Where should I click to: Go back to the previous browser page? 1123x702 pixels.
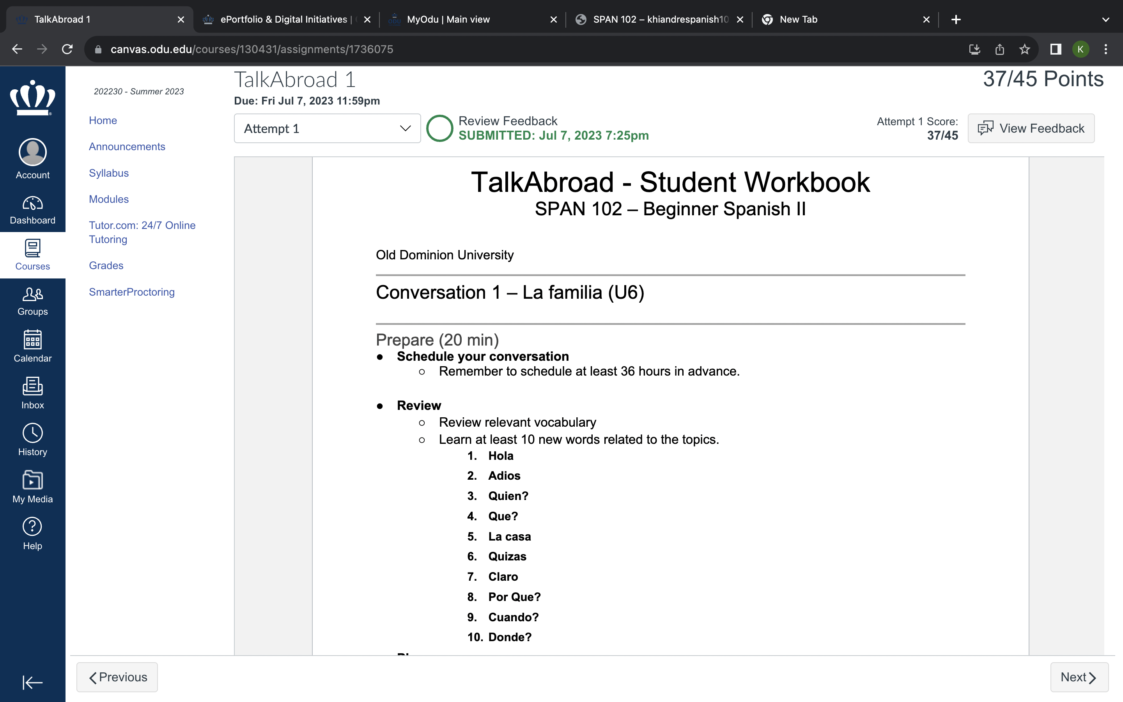click(x=17, y=49)
